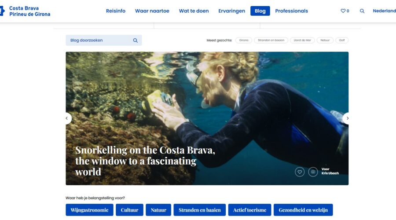
Task: Go to the previous slide arrow
Action: 67,118
